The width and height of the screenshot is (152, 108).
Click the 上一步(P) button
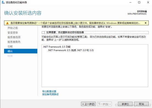point(88,104)
